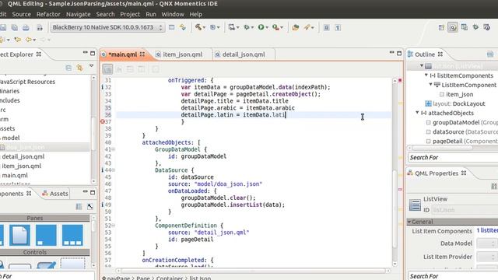Open the Debug dropdown arrow
Viewport: 498px width, 280px height.
point(252,28)
